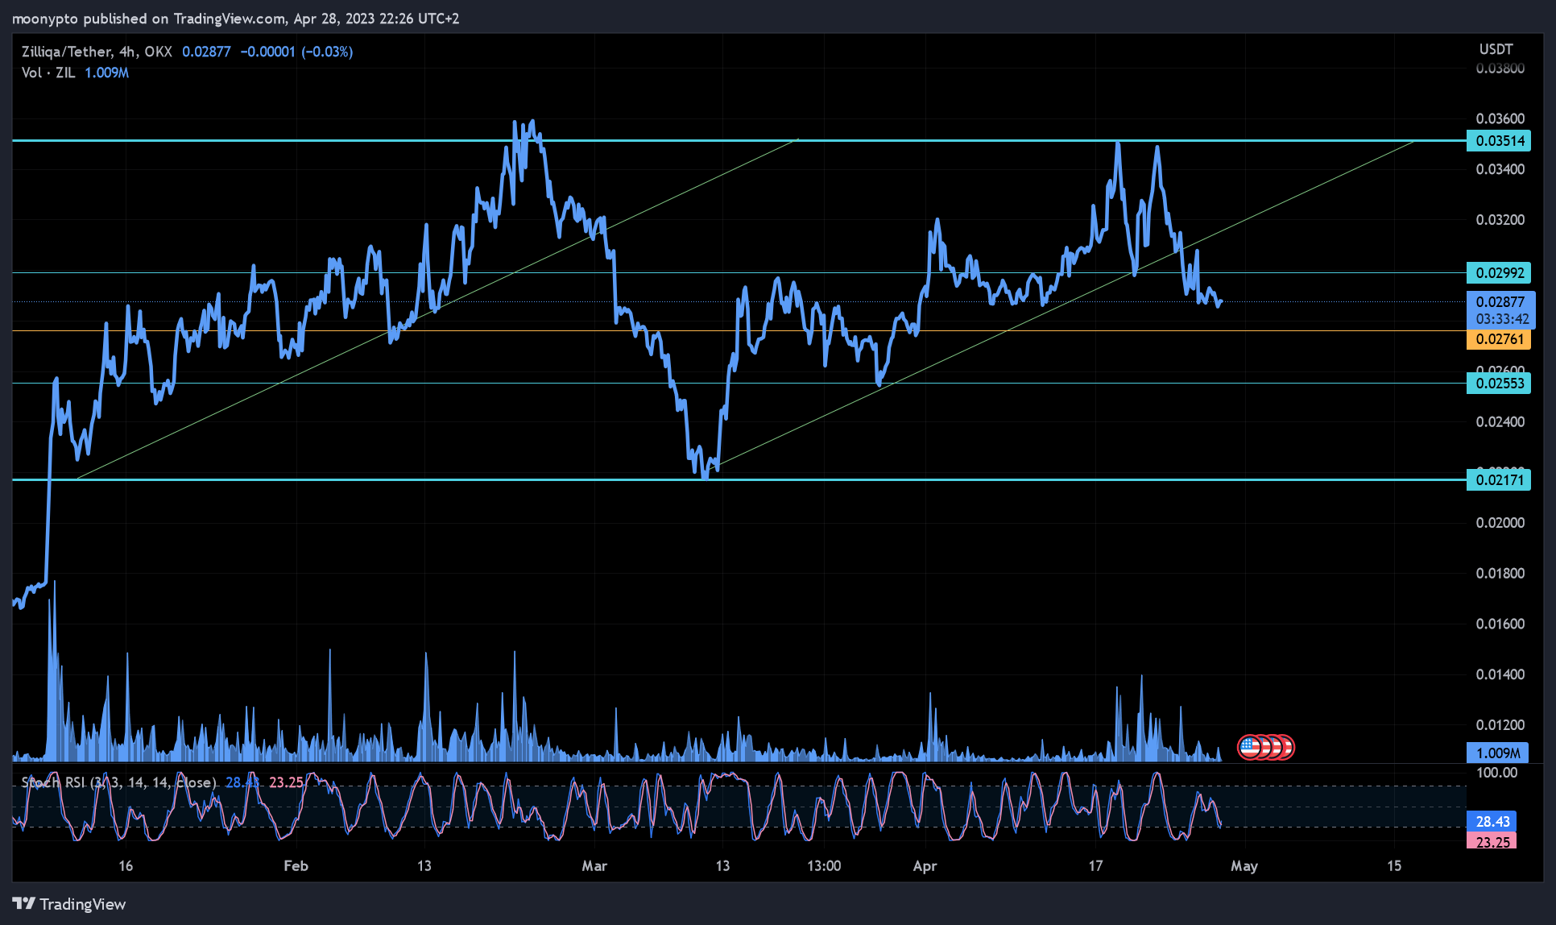Screen dimensions: 1556x925
Task: Open the Zilliqa/Tether, 4h, OKX symbol legend
Action: click(x=97, y=52)
